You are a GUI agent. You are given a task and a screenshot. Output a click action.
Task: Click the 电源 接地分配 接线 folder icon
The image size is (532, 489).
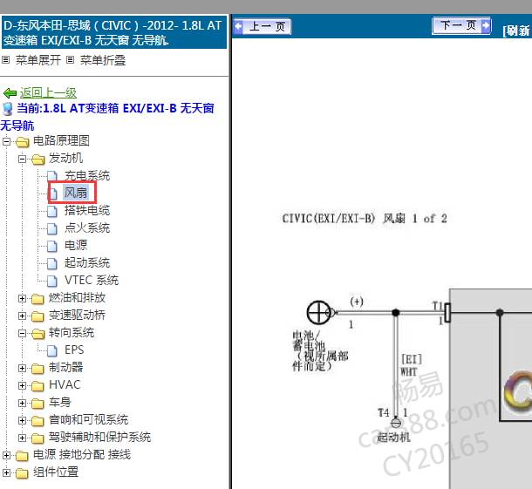(22, 456)
